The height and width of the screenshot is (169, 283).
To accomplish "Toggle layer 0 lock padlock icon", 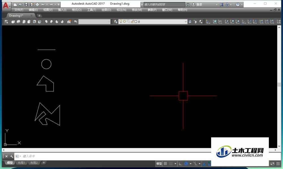I will tap(132, 22).
